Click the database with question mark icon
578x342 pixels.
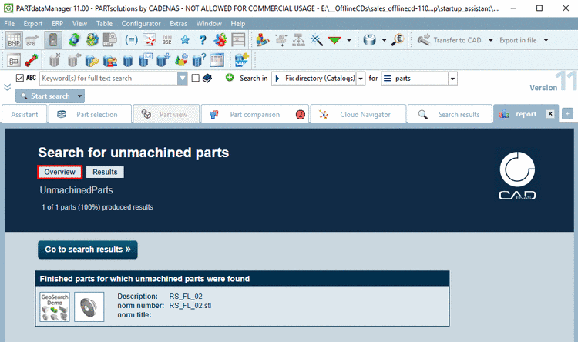199,60
